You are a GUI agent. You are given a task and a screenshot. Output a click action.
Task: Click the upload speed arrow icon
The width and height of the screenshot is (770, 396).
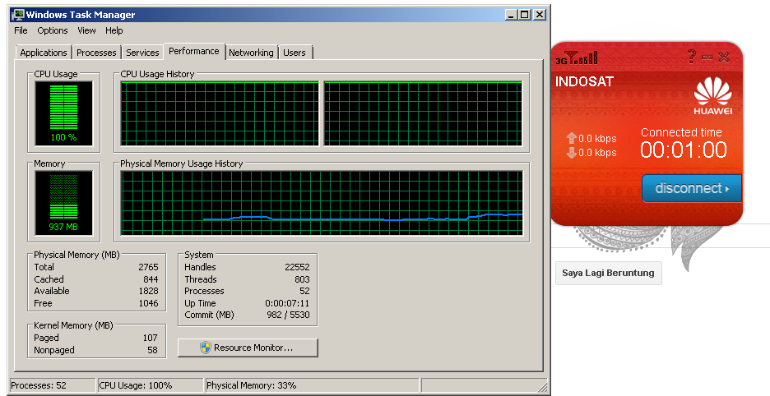coord(571,138)
